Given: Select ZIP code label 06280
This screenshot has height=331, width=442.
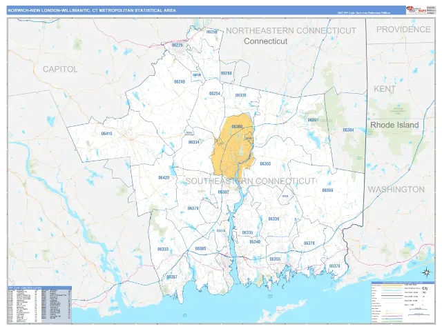Looking at the screenshot, I should tap(226, 73).
